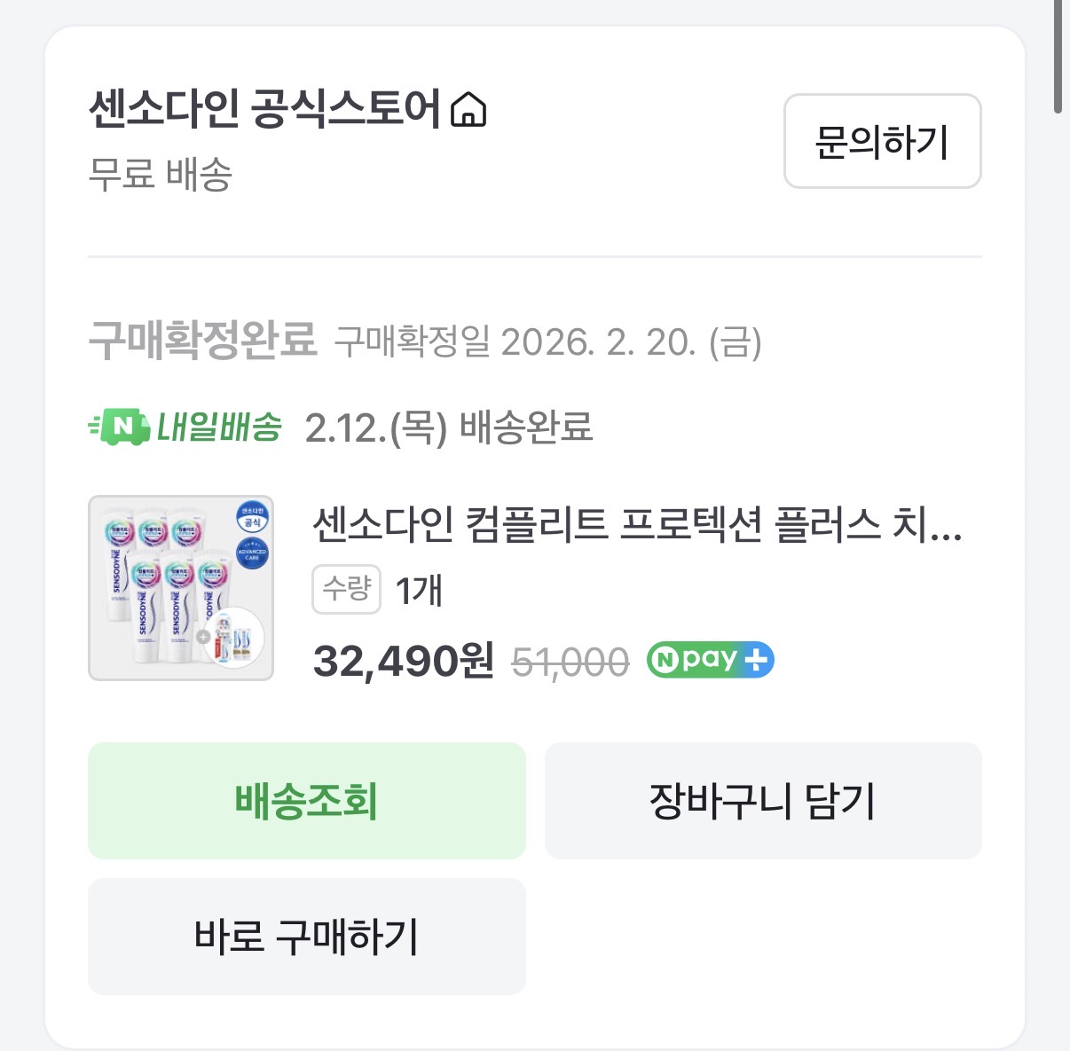Open the 센소다인 컴플리트 프로텍션 product title
Viewport: 1070px width, 1051px height.
[x=637, y=525]
